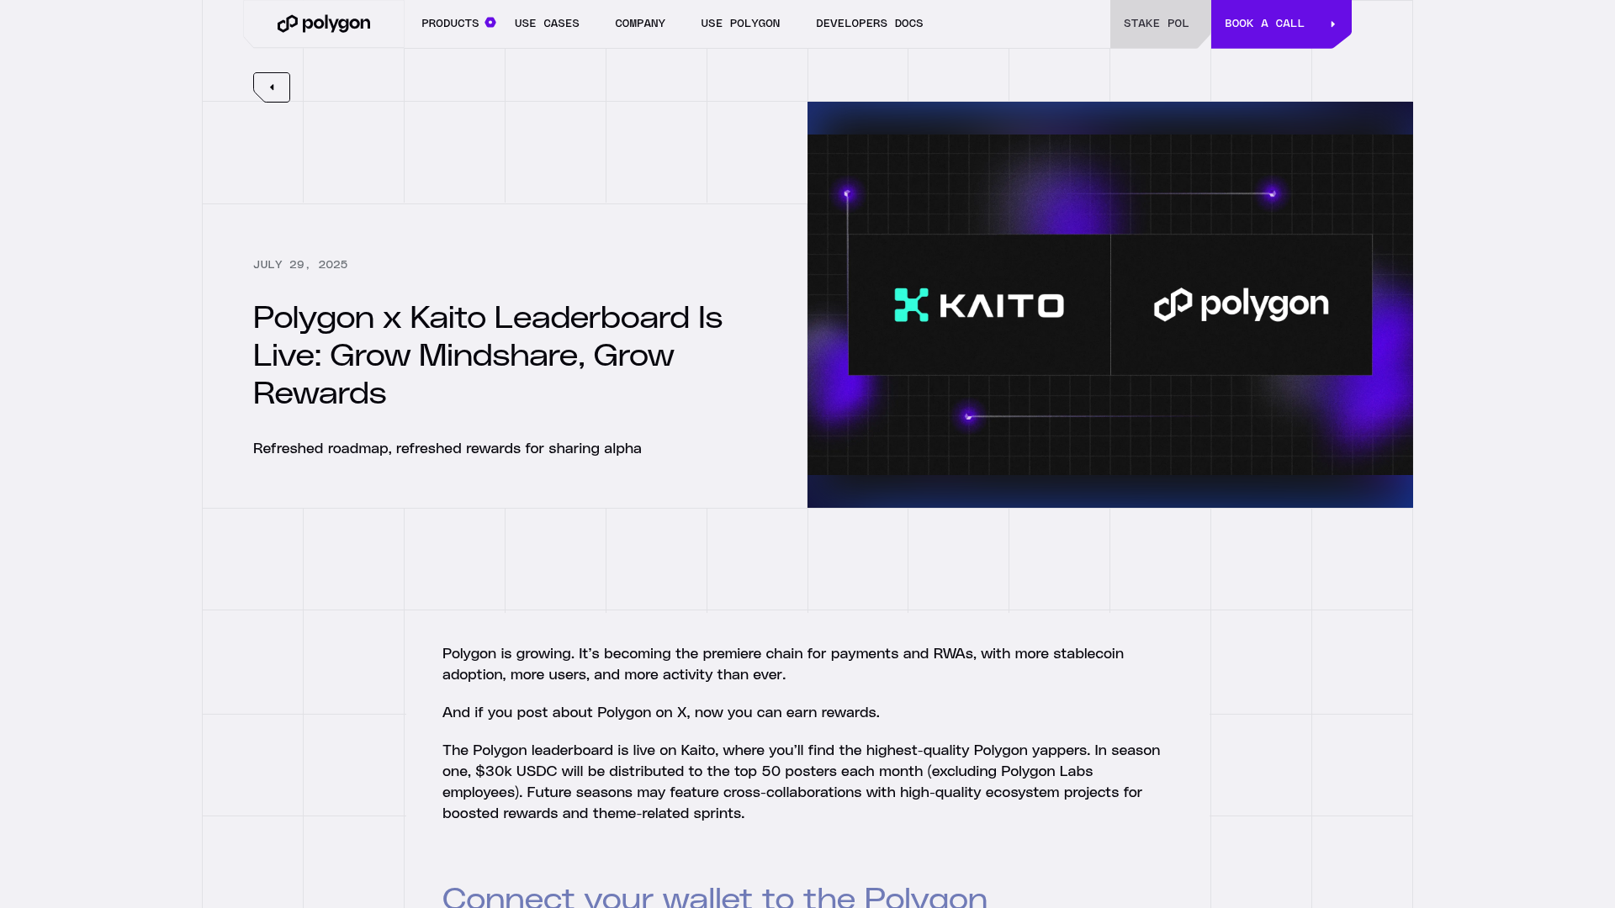This screenshot has height=908, width=1615.
Task: Click the Kaito x Polygon banner image
Action: 1110,304
